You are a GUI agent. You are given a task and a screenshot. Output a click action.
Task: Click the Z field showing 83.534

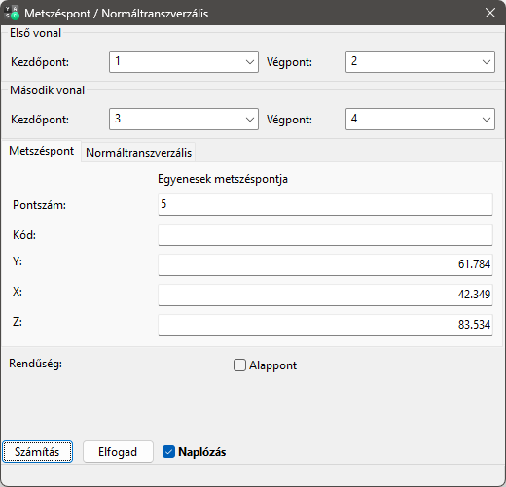[x=325, y=325]
